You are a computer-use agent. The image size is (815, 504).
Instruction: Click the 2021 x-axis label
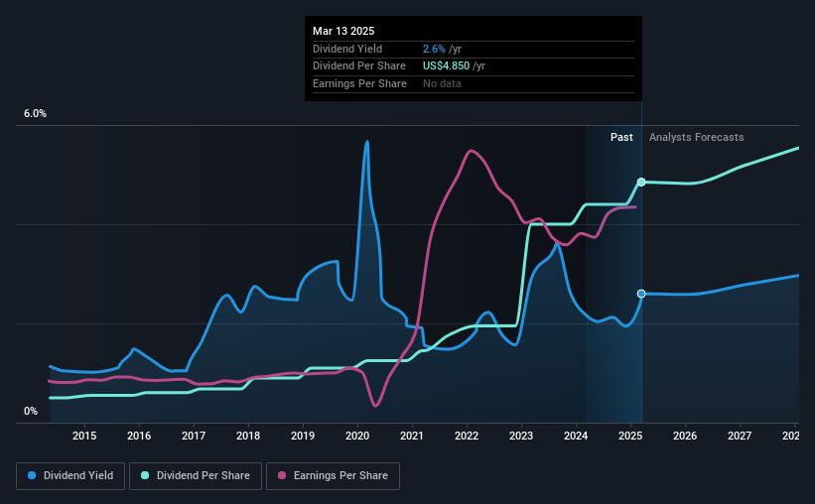tap(412, 436)
